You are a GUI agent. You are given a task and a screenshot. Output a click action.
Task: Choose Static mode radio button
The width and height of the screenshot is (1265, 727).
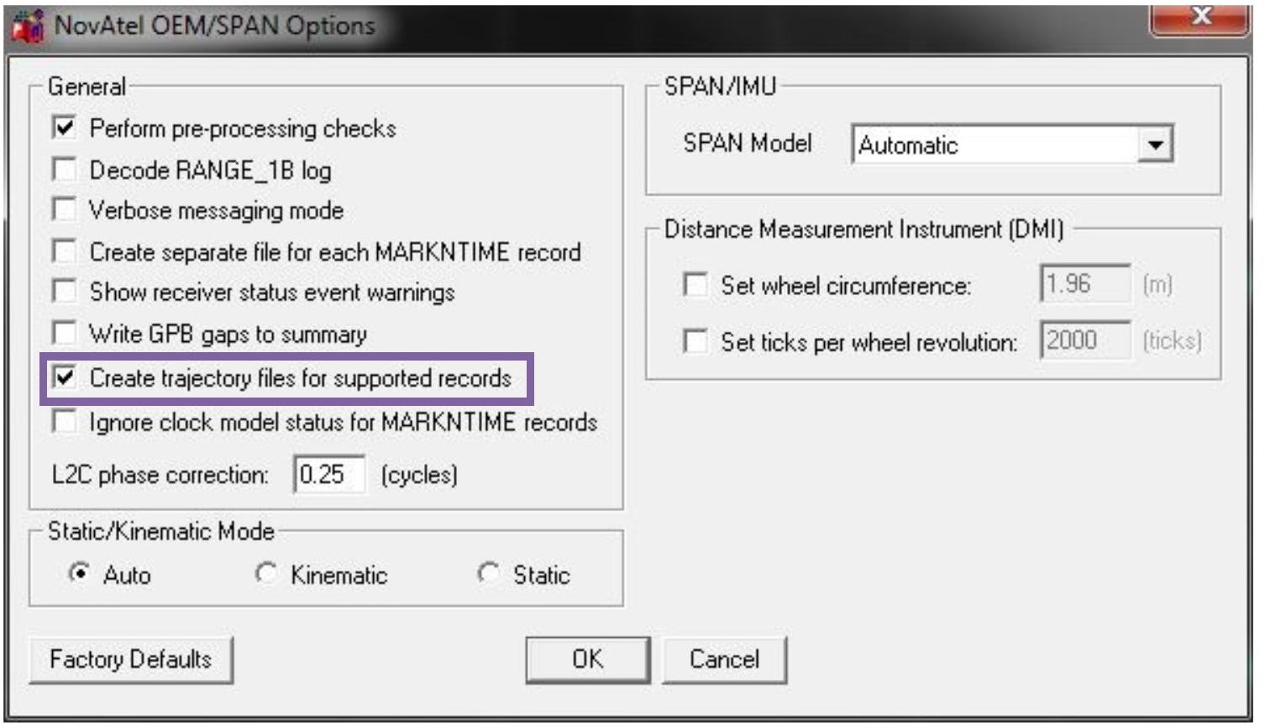point(489,573)
